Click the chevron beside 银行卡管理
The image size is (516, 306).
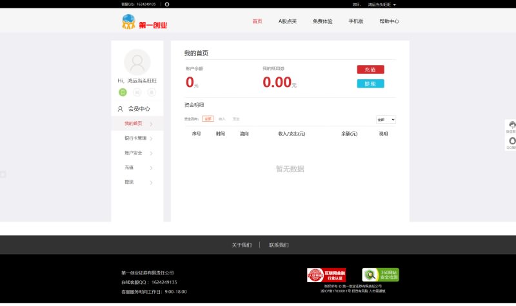point(152,139)
